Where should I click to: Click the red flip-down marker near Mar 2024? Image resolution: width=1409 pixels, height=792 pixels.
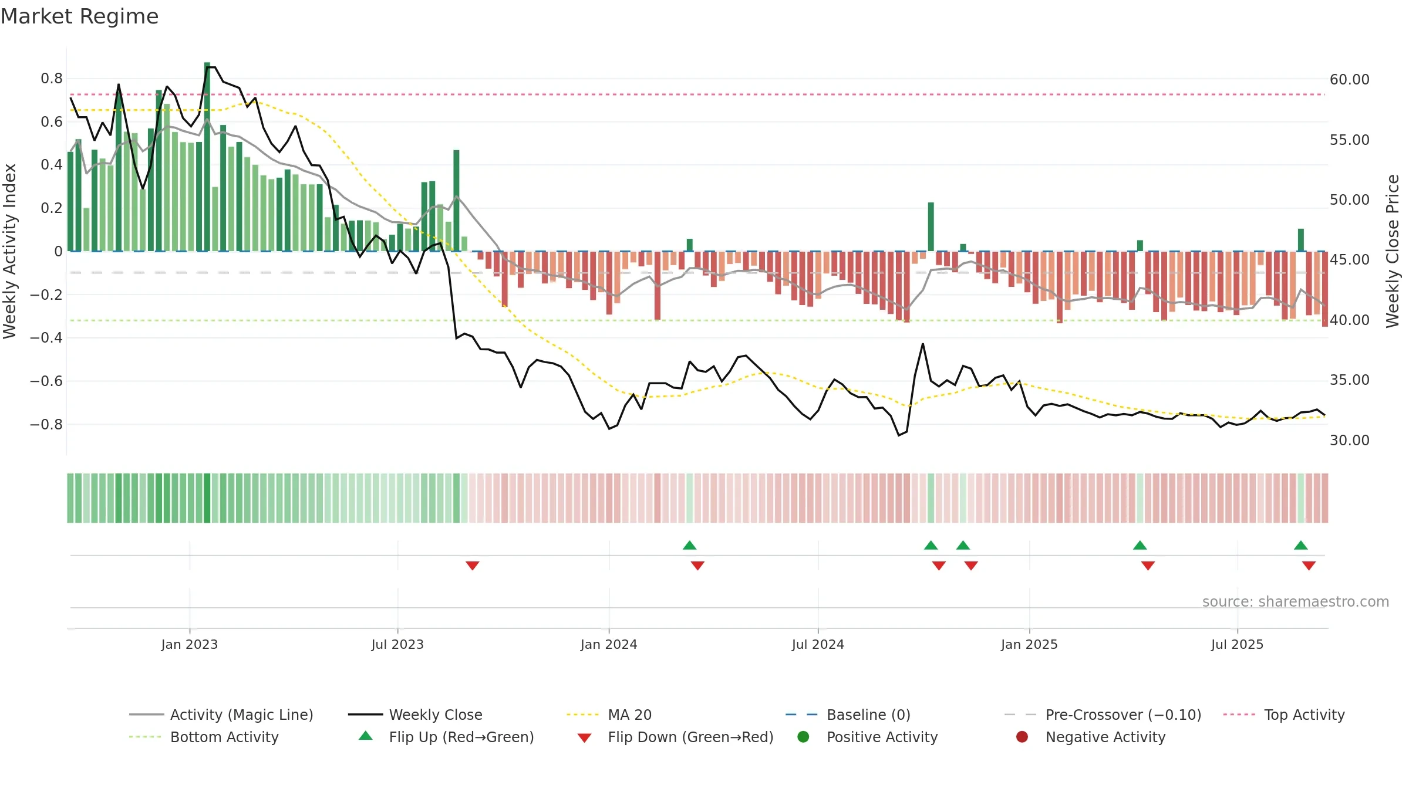point(697,566)
